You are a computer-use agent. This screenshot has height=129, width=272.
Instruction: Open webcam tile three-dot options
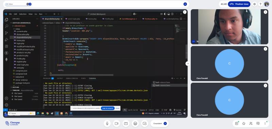pos(266,12)
